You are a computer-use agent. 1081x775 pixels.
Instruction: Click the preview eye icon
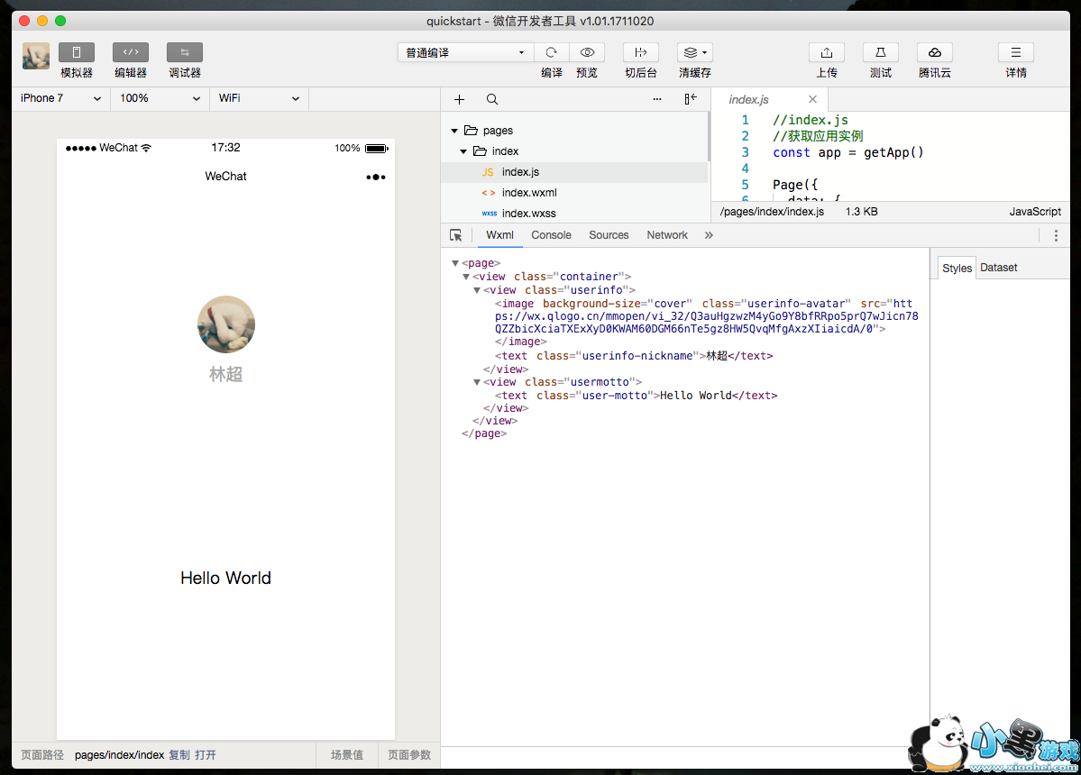[x=587, y=52]
